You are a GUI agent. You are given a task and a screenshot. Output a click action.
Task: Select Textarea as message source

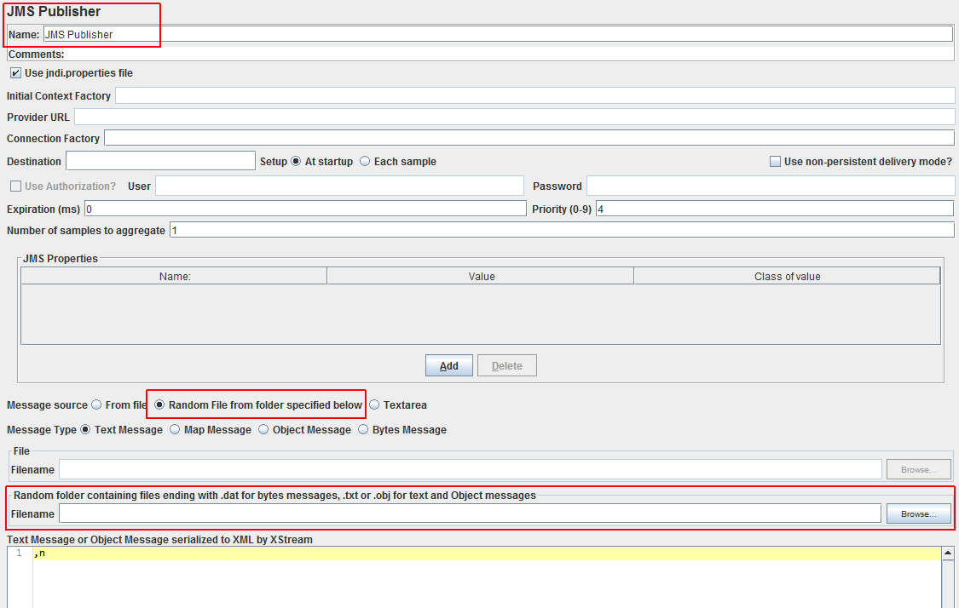point(374,405)
